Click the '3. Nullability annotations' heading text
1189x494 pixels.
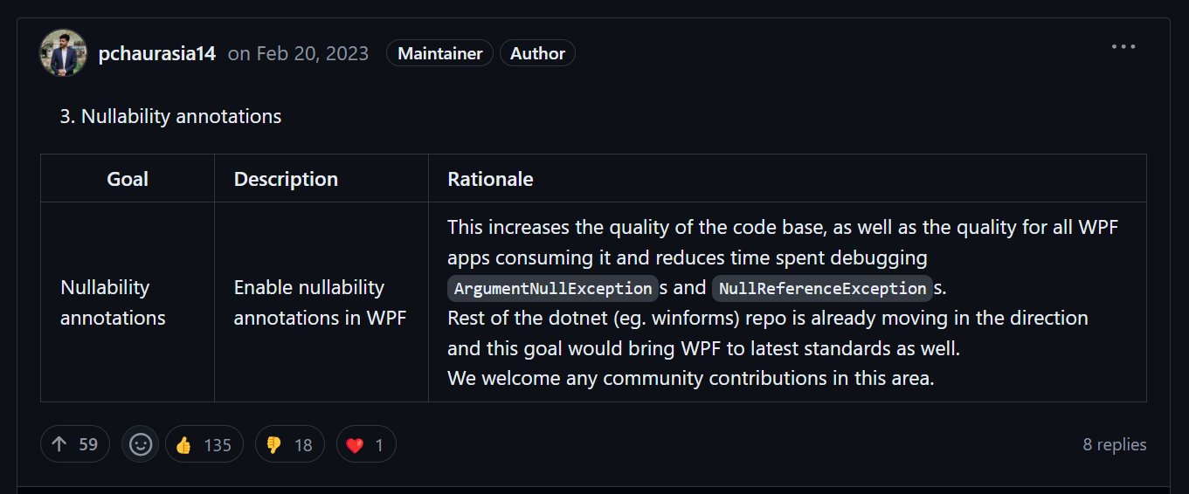[x=170, y=116]
